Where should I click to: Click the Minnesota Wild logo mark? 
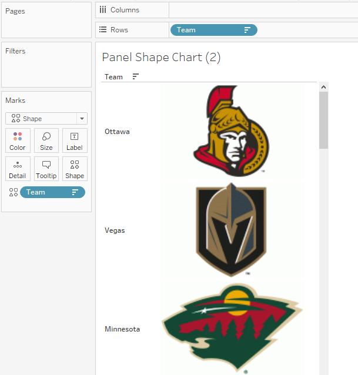pos(232,328)
